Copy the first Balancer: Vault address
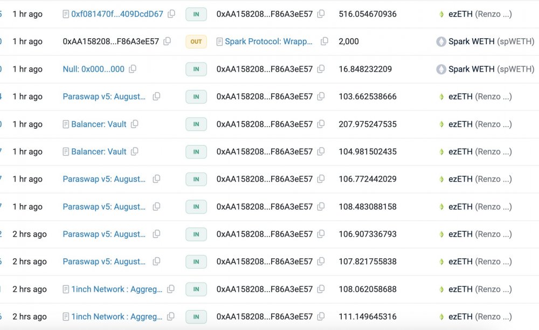This screenshot has width=539, height=330. pos(134,124)
